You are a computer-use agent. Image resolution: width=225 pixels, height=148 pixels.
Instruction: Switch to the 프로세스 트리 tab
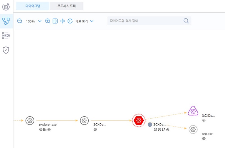(67, 6)
